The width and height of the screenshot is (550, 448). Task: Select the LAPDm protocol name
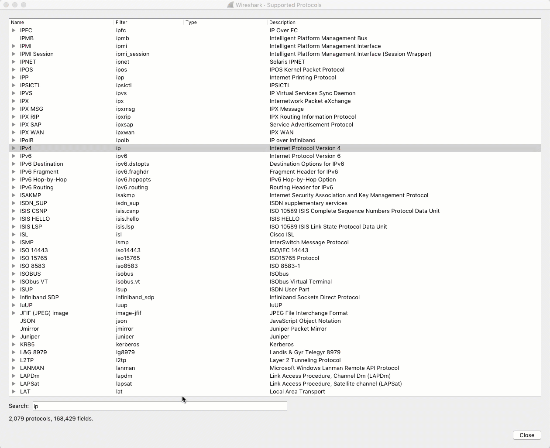point(30,376)
